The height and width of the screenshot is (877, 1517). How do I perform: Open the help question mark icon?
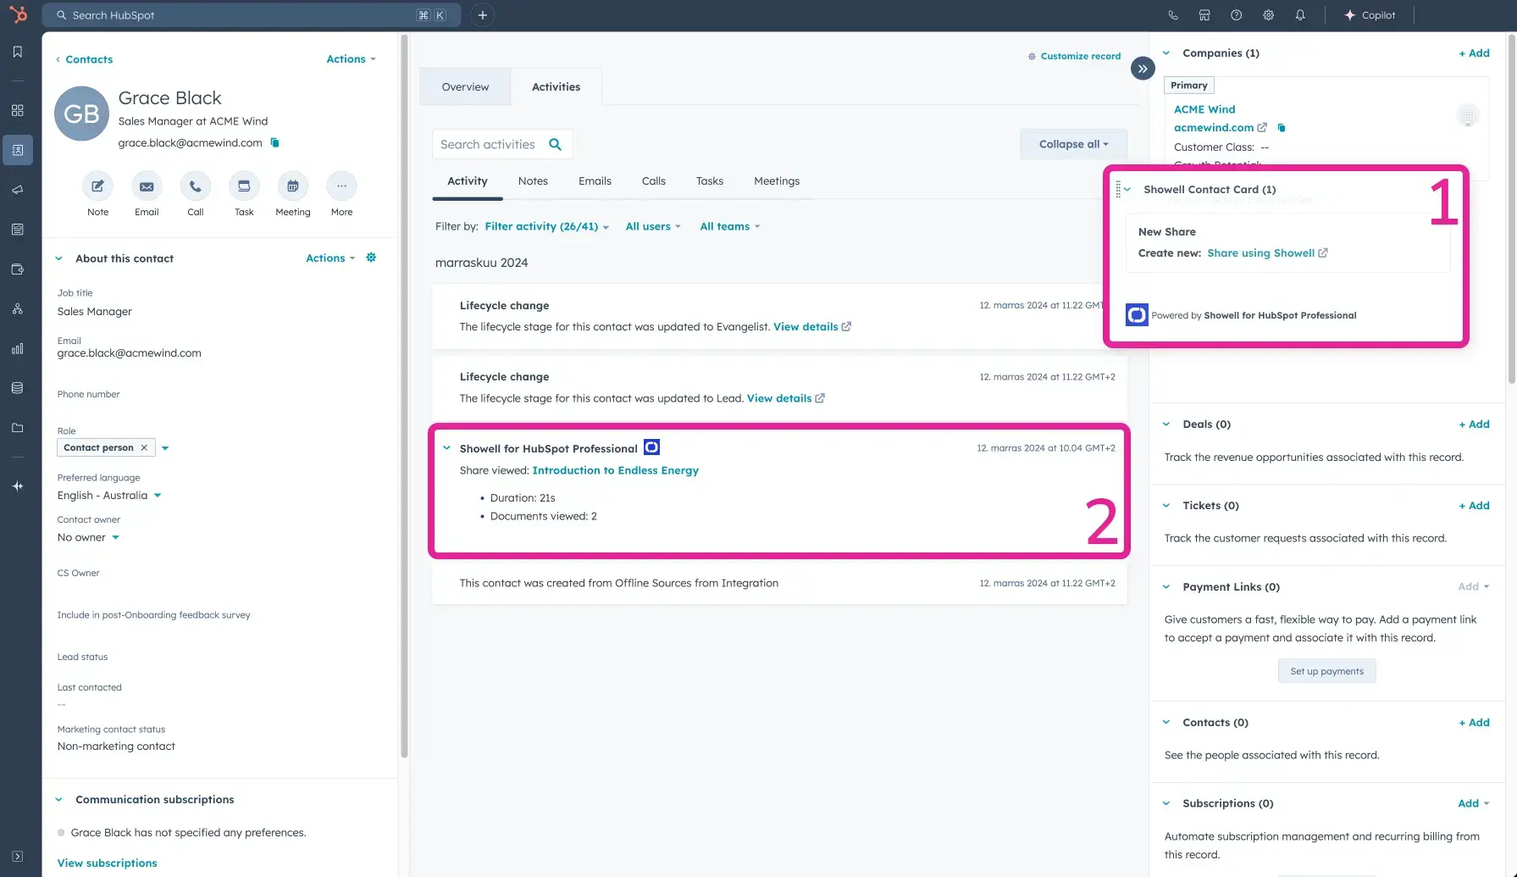pyautogui.click(x=1236, y=15)
